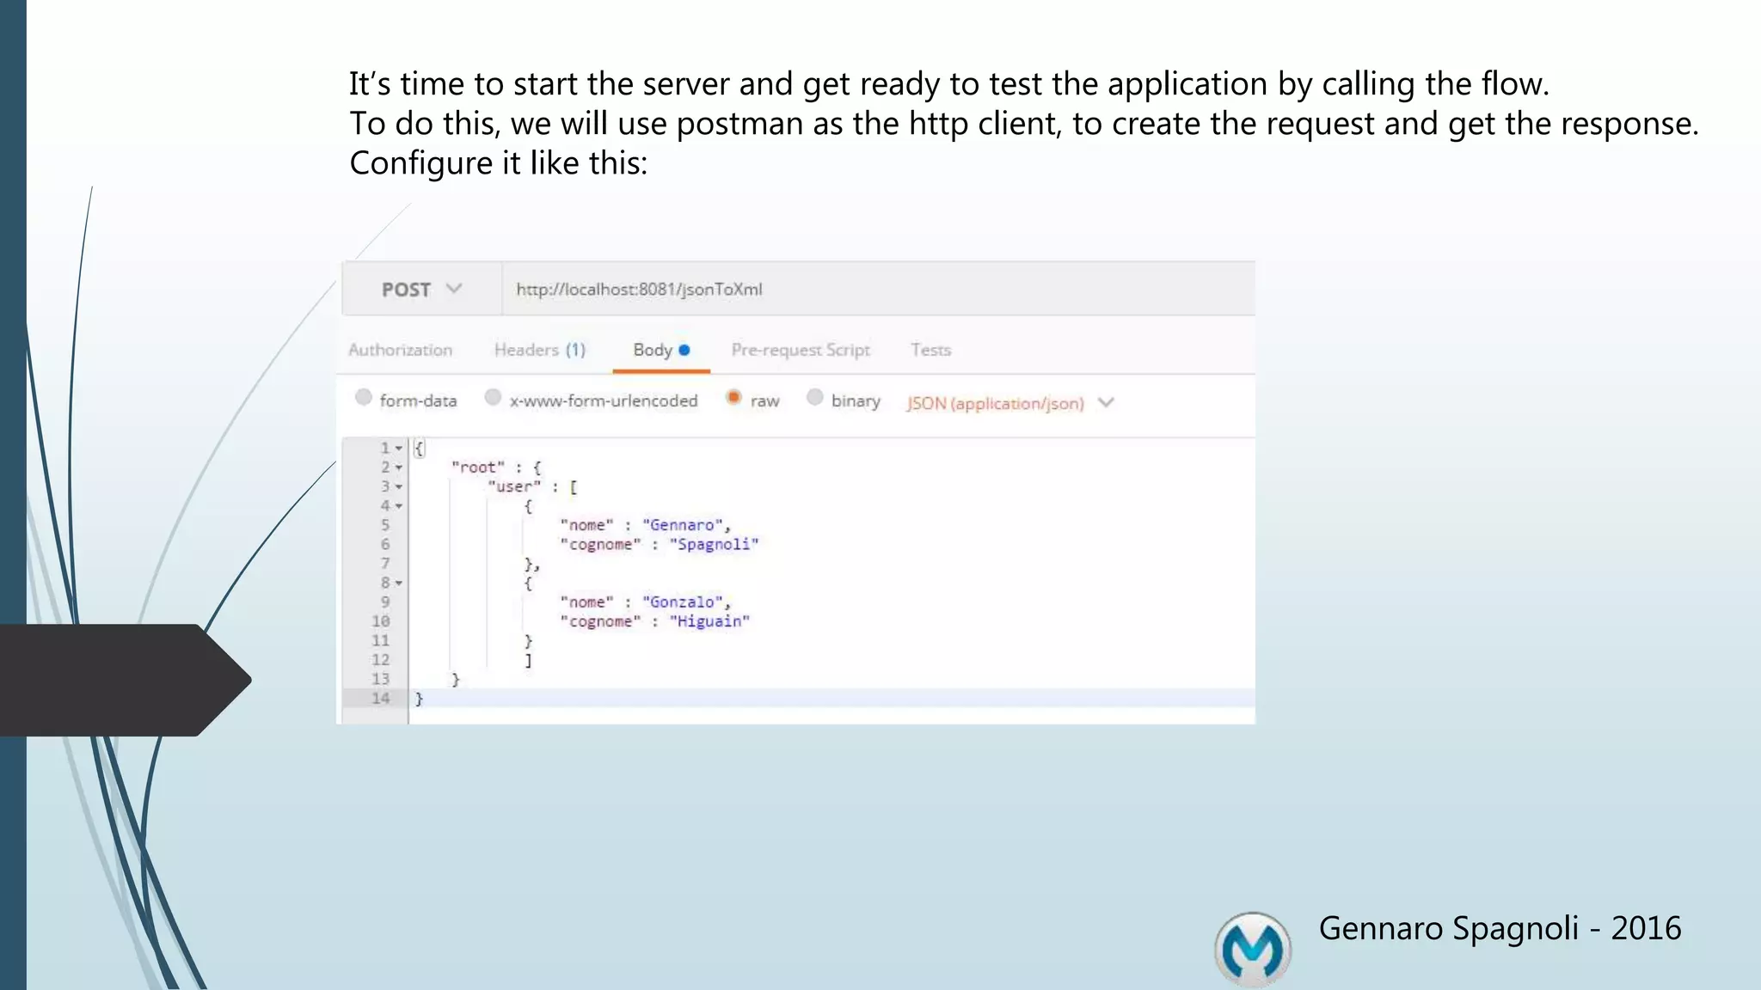The image size is (1761, 990).
Task: Expand the JSON (application/json) type dropdown
Action: 1106,402
